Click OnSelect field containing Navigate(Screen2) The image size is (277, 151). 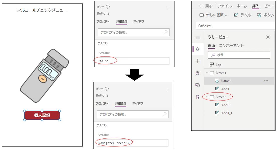133,143
